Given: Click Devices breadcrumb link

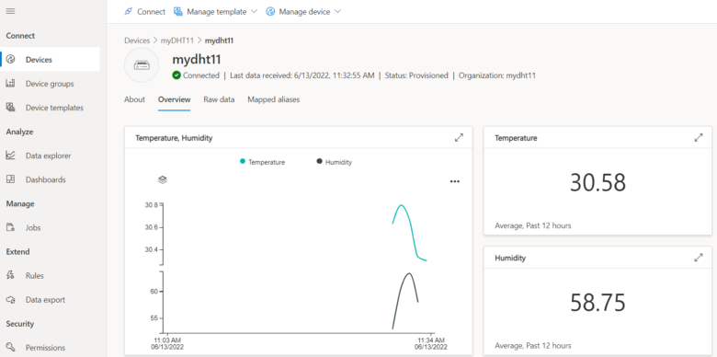Looking at the screenshot, I should (x=137, y=40).
